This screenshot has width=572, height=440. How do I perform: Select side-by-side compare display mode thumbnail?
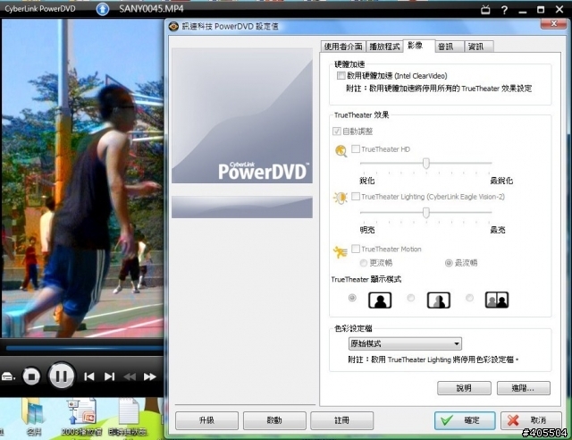tap(497, 300)
